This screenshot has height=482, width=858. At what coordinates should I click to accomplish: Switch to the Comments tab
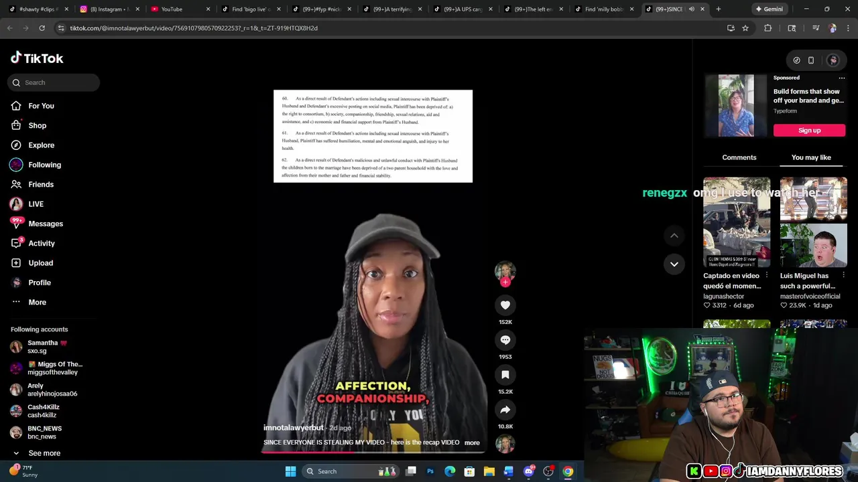pyautogui.click(x=739, y=157)
